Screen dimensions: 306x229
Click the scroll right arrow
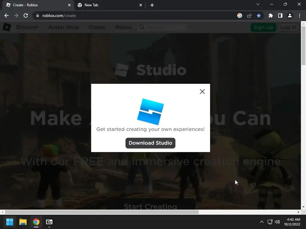tap(299, 212)
